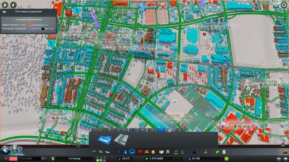Close the toolbar with round X button
This screenshot has height=162, width=289.
click(x=283, y=145)
